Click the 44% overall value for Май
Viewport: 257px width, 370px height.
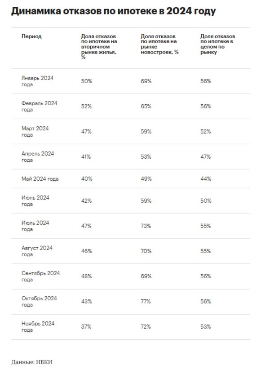[x=206, y=179]
